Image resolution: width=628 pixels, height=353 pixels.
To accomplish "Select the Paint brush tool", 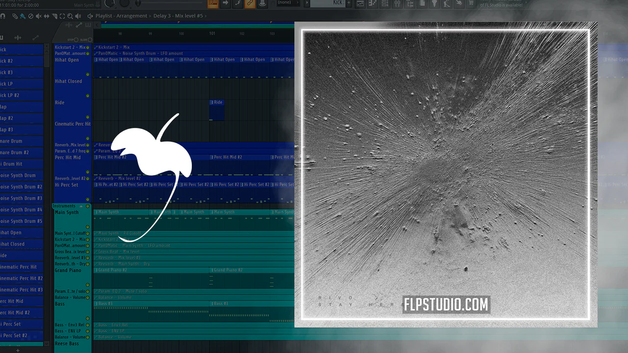I will [x=23, y=16].
